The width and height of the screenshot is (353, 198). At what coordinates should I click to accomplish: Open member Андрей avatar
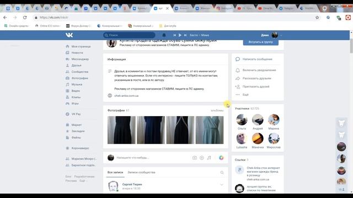(258, 120)
